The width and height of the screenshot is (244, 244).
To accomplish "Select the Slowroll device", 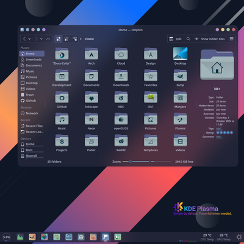I will click(32, 156).
